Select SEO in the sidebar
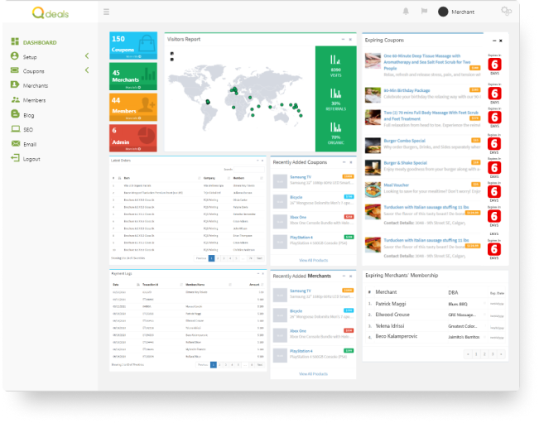Viewport: 539px width, 423px height. point(28,129)
